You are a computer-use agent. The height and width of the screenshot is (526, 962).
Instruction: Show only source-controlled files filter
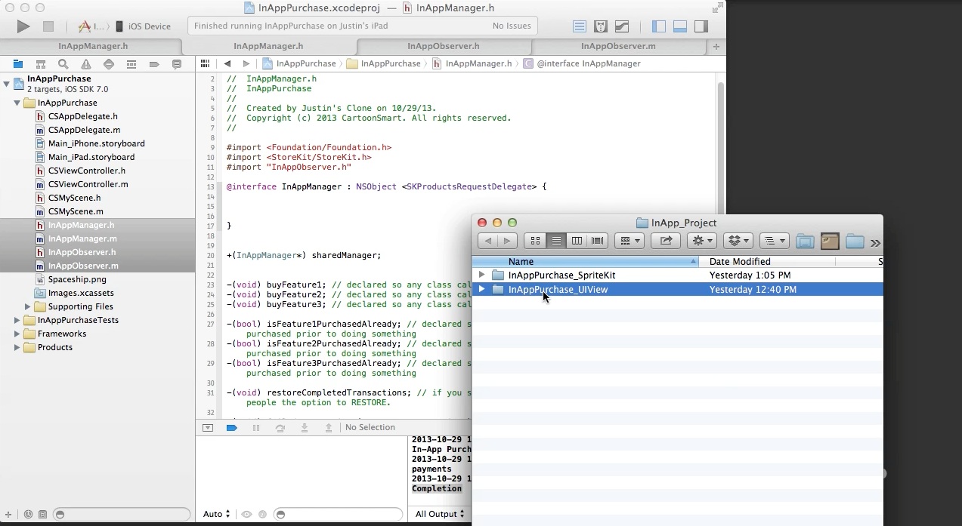point(42,515)
